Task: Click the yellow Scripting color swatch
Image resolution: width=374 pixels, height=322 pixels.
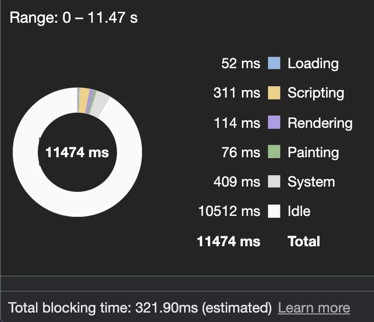Action: point(274,93)
